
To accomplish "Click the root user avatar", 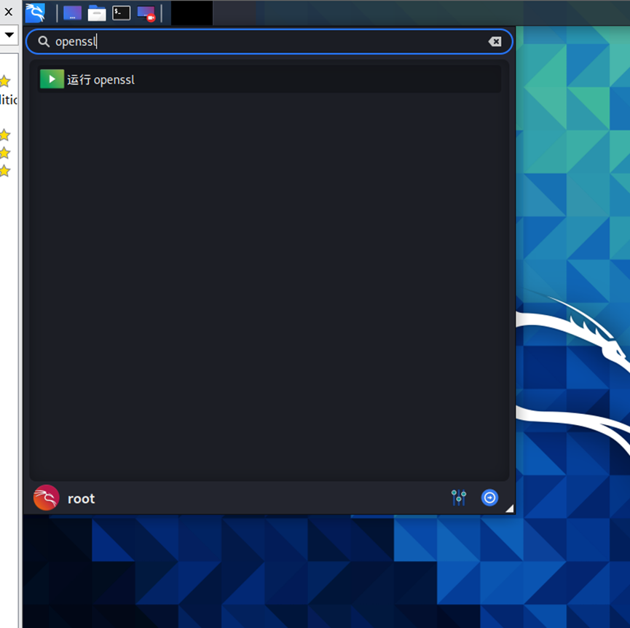I will coord(46,498).
